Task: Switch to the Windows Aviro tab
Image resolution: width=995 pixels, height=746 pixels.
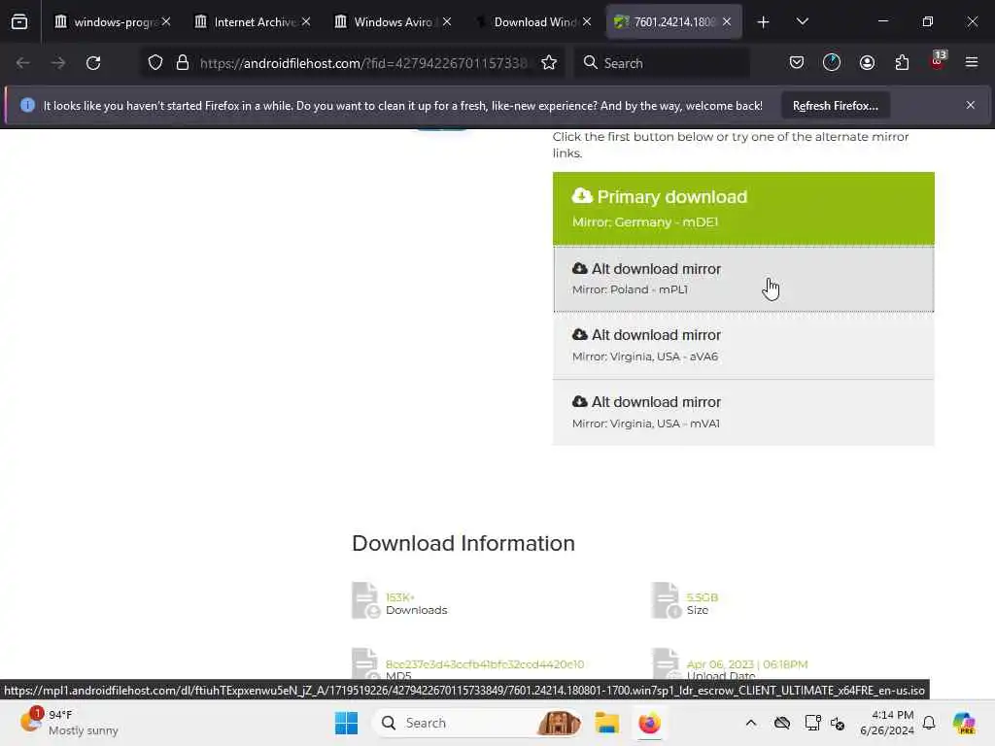Action: click(393, 22)
